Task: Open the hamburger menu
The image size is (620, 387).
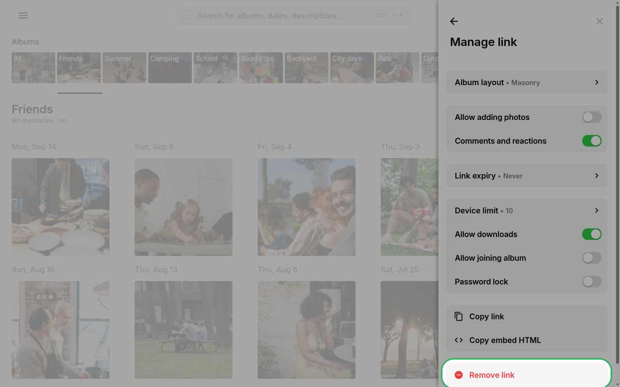Action: (x=23, y=15)
